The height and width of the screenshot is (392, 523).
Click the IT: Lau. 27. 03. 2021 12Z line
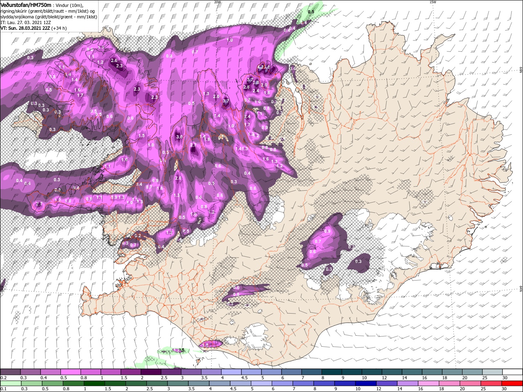27,22
